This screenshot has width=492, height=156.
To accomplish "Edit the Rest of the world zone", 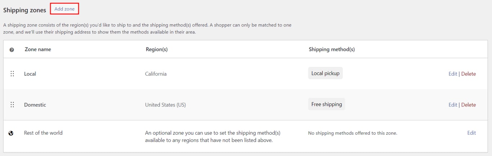I will pyautogui.click(x=471, y=133).
